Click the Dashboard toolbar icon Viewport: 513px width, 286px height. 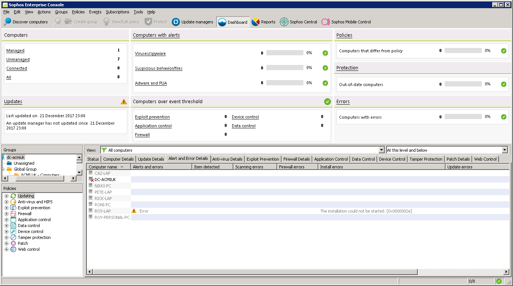[x=222, y=22]
